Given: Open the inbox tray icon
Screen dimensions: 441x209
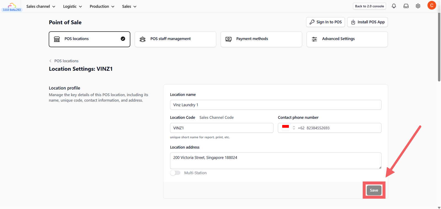Looking at the screenshot, I should [406, 6].
